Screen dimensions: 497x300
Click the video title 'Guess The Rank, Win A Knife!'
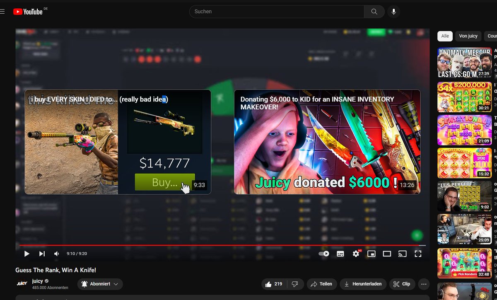(56, 270)
